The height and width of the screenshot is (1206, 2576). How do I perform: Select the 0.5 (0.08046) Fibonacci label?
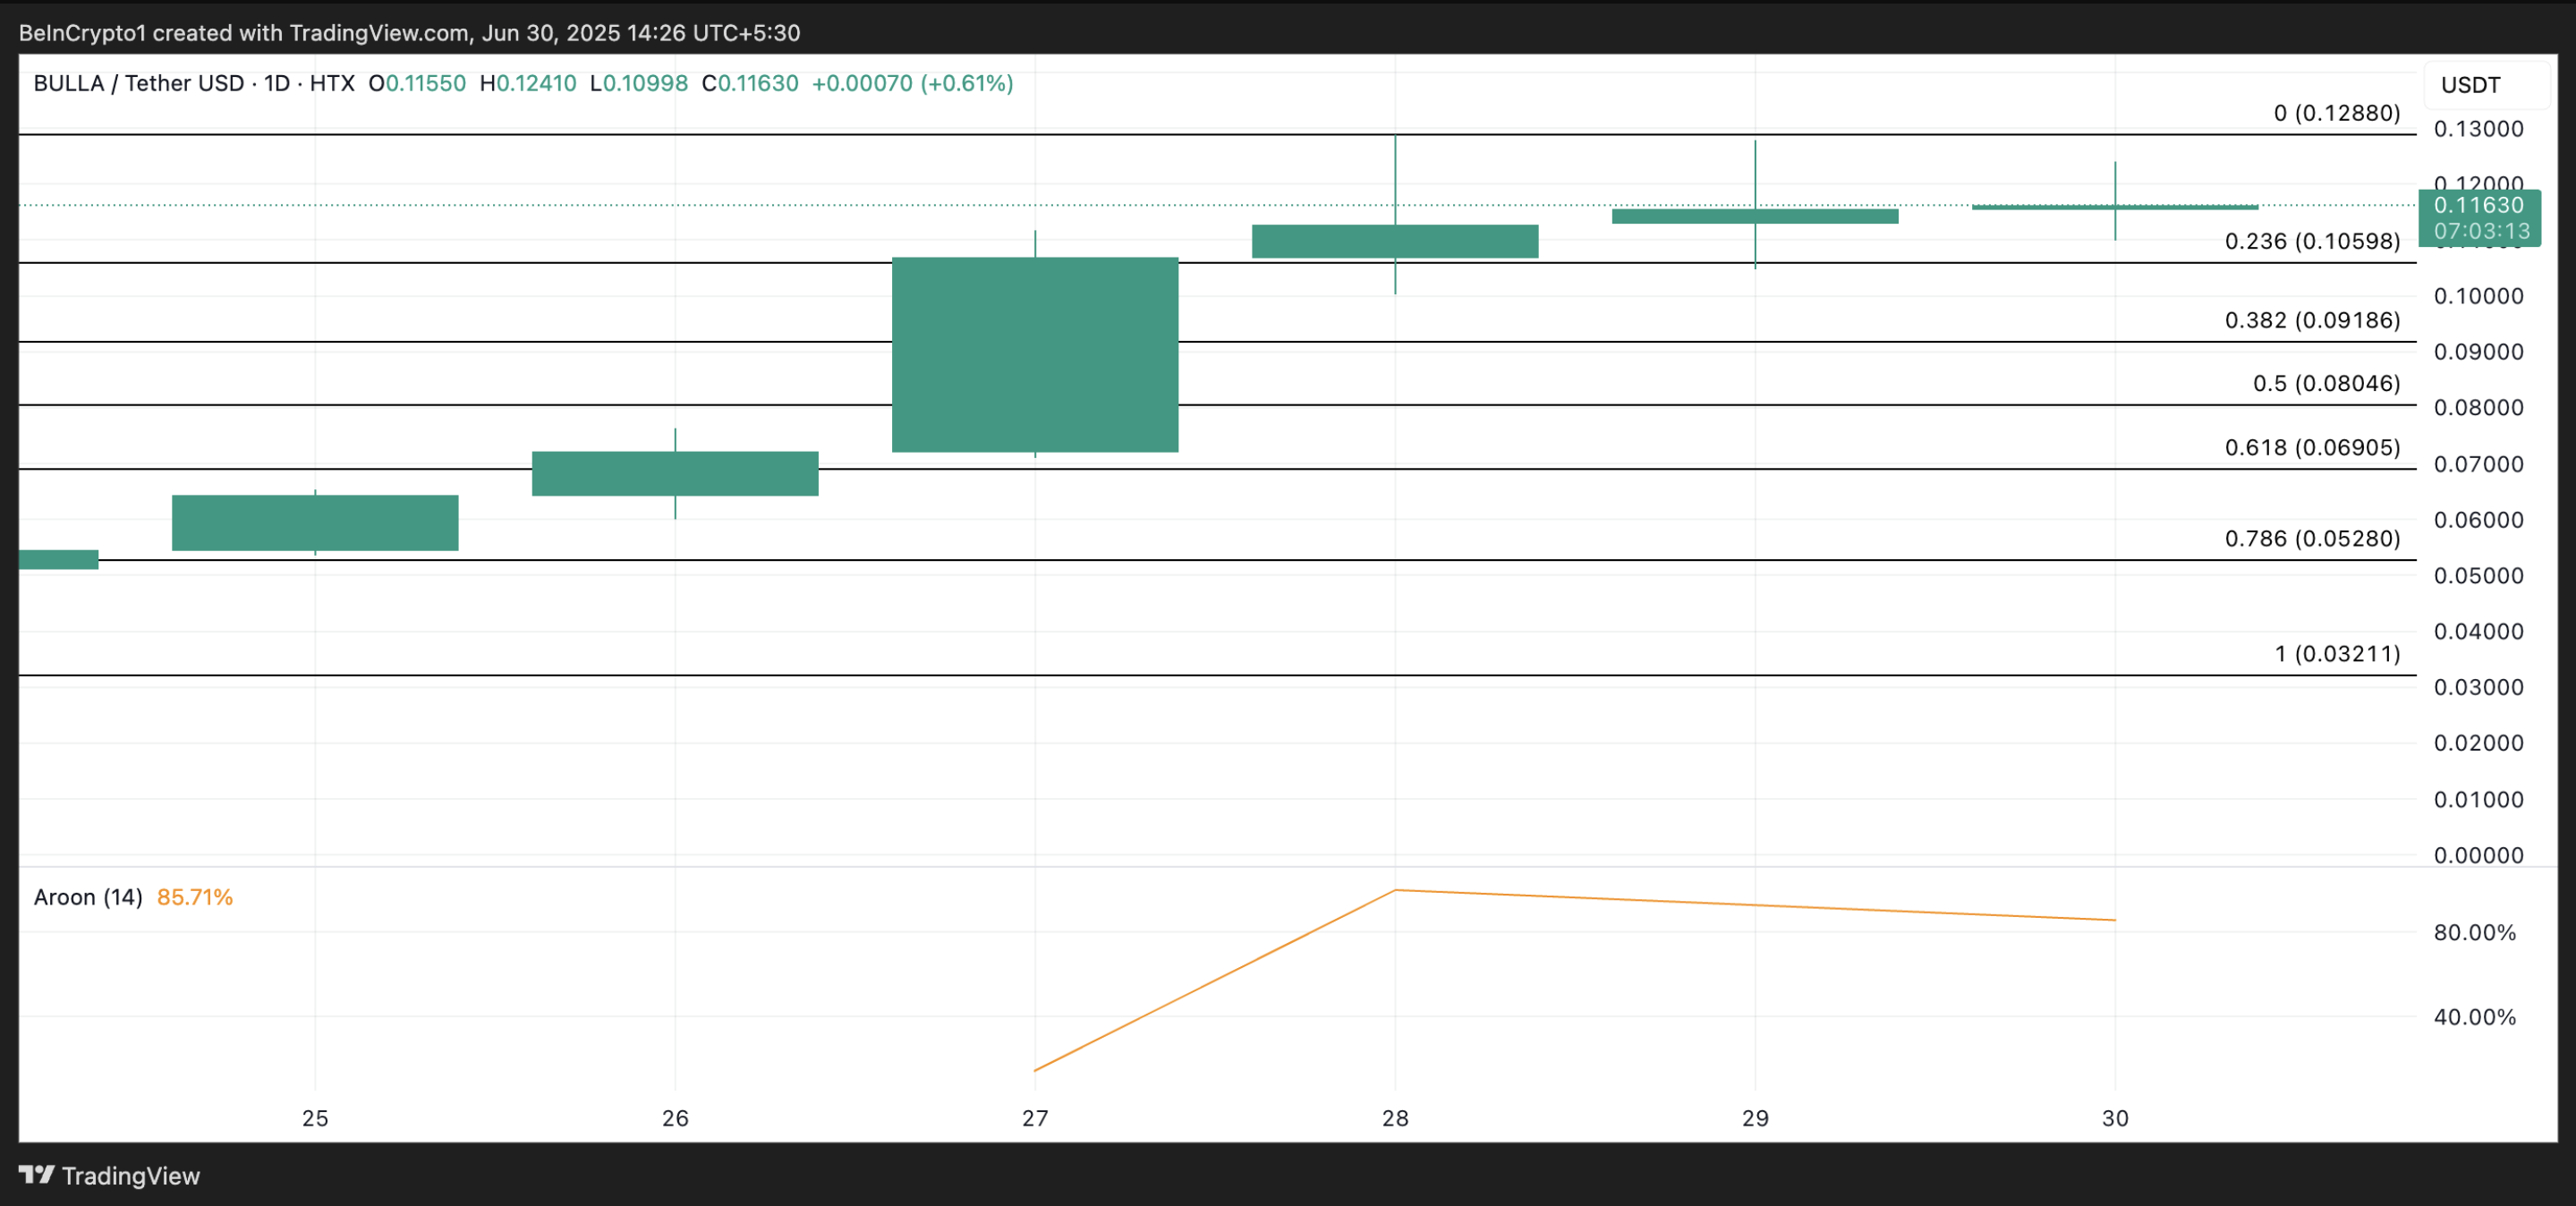(2326, 383)
